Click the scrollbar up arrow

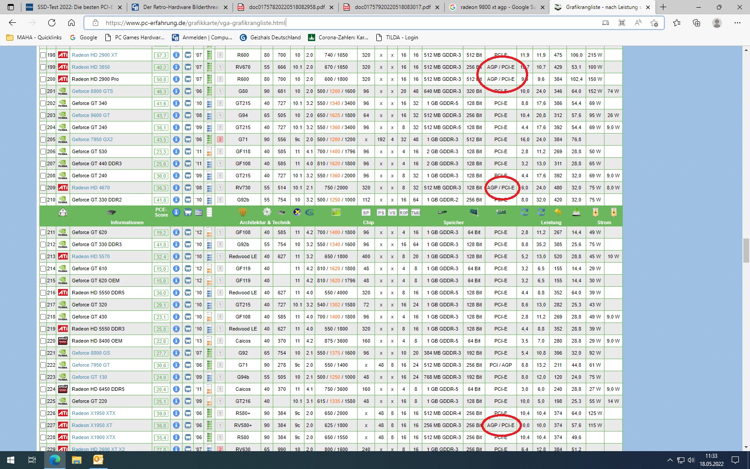[x=746, y=50]
